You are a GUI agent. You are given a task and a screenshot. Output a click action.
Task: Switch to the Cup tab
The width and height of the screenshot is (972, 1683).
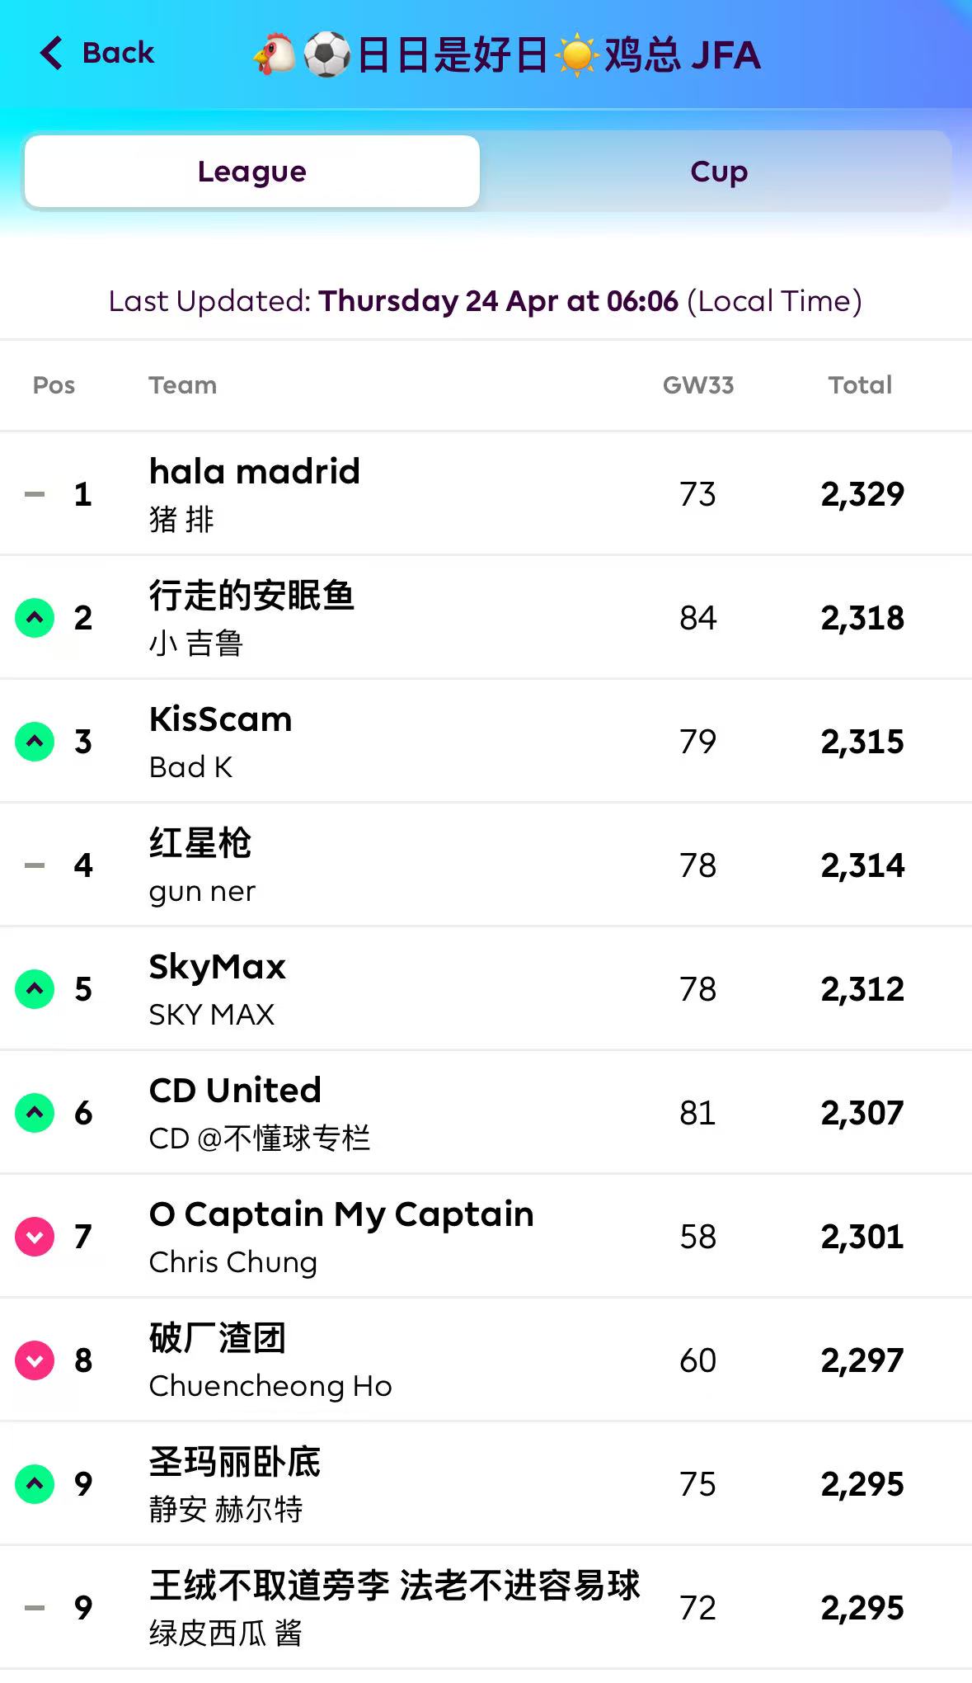(x=718, y=172)
